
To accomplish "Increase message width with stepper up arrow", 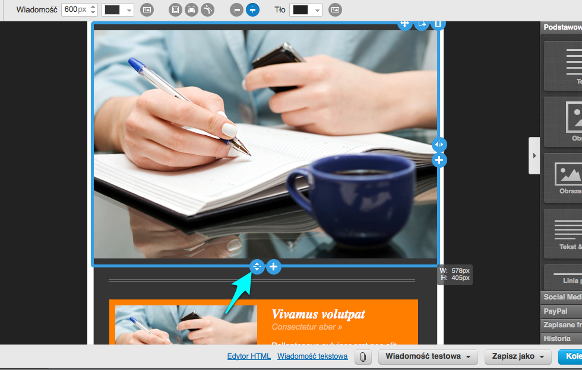I will (x=93, y=7).
